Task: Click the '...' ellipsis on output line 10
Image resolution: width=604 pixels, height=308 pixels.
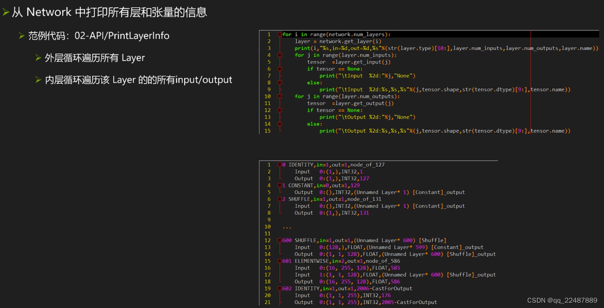Action: point(287,227)
